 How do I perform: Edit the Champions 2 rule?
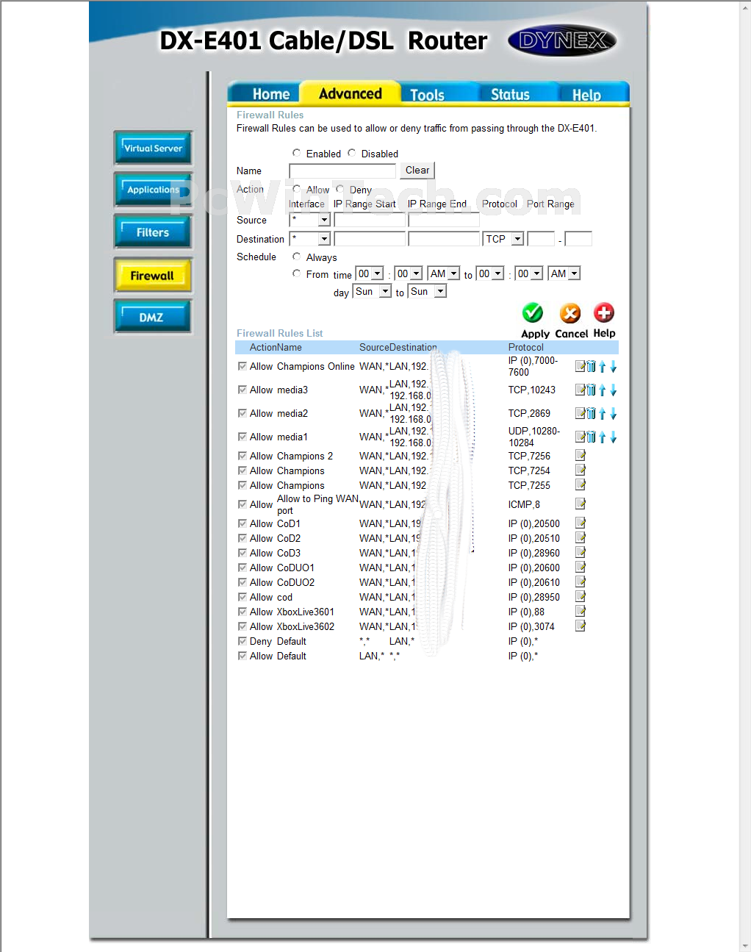coord(581,455)
